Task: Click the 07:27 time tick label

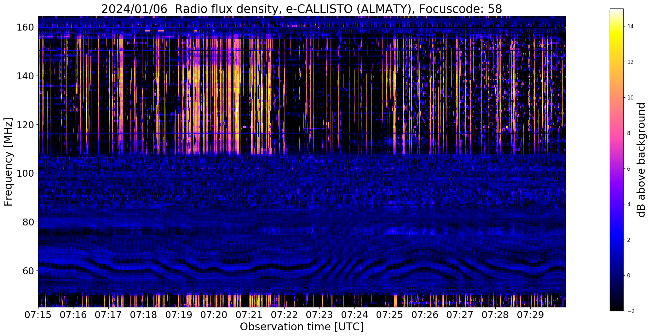Action: [x=460, y=315]
